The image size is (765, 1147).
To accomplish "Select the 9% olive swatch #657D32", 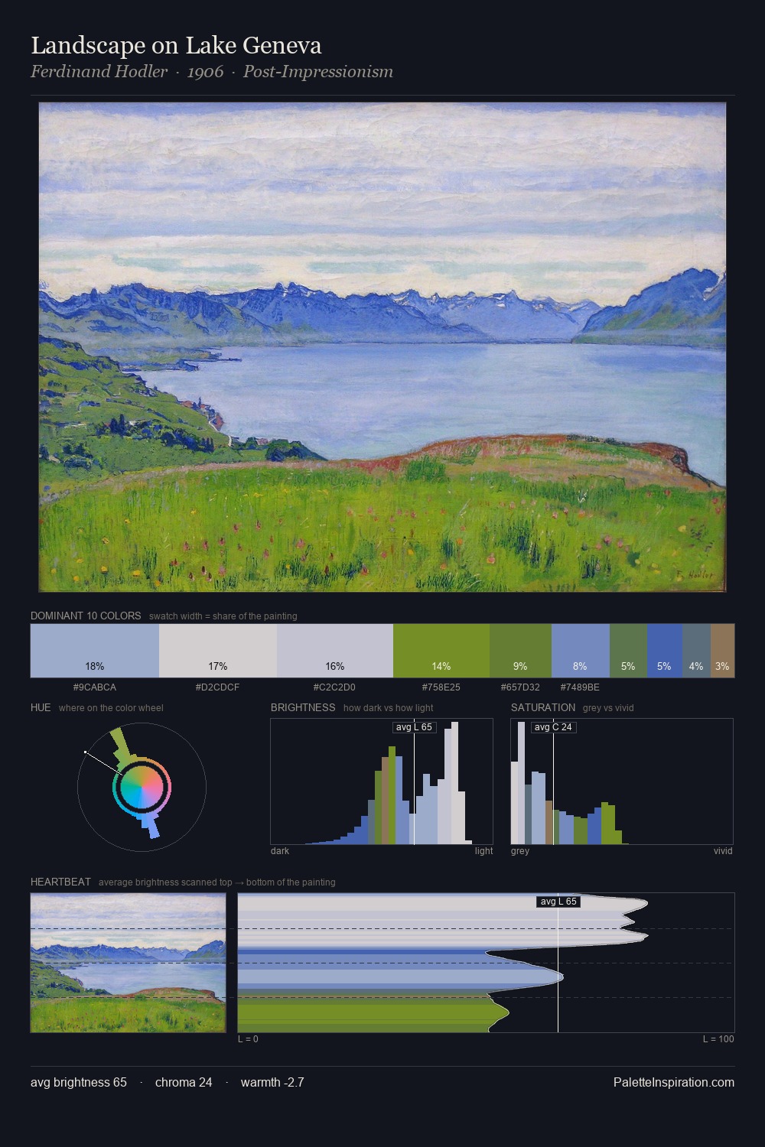I will 520,651.
